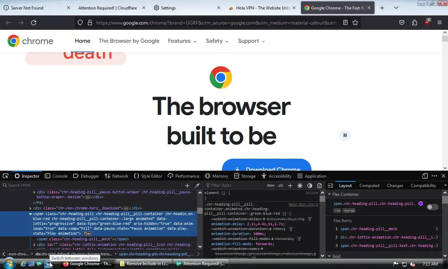The image size is (448, 269).
Task: Switch to the Computed sidebar tab
Action: 369,186
